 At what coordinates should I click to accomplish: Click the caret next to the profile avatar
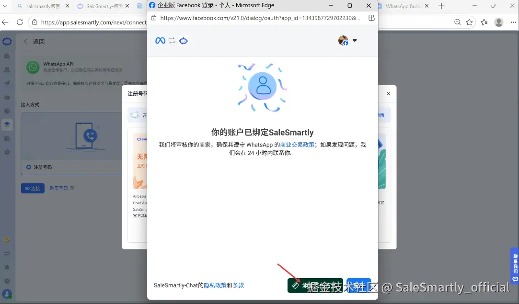[355, 40]
